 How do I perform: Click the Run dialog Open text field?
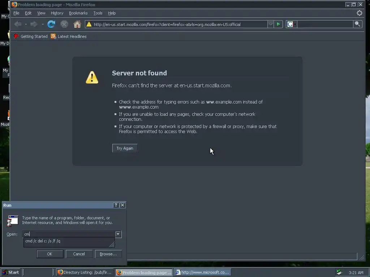pos(69,234)
